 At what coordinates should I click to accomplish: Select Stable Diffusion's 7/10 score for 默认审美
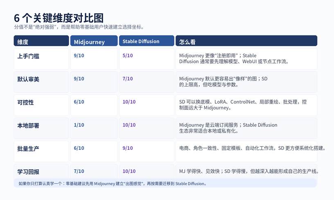click(128, 79)
